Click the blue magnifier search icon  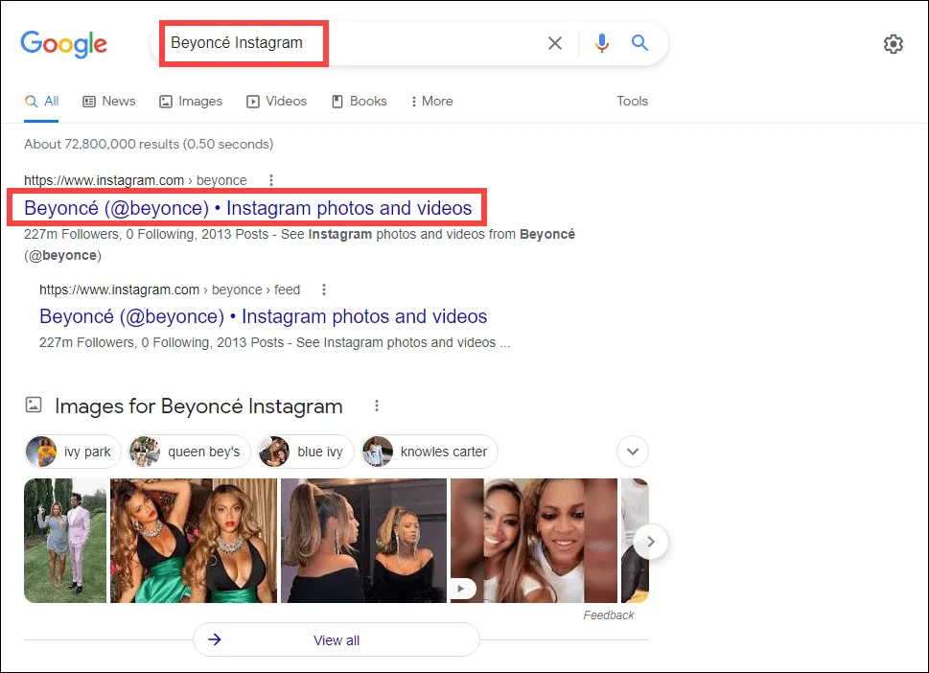pos(639,42)
